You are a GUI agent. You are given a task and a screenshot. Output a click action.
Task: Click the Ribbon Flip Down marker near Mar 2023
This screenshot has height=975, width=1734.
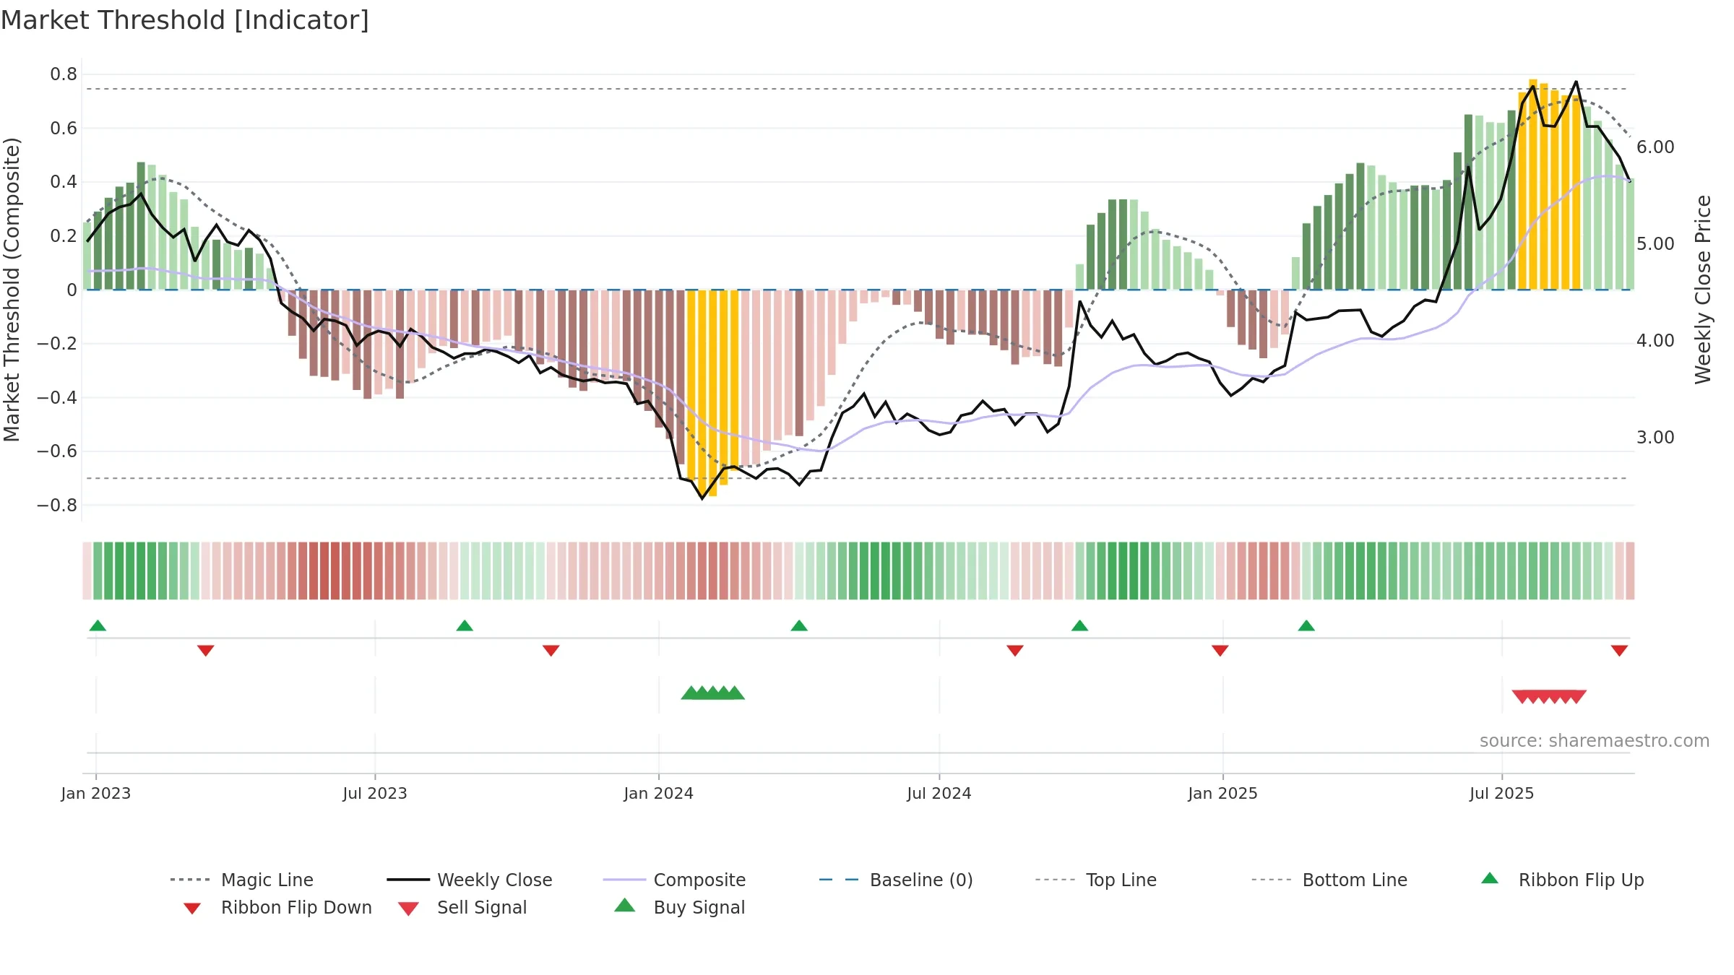coord(206,651)
